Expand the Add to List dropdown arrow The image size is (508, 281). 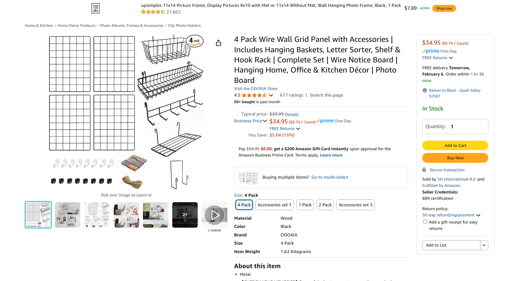tap(484, 245)
